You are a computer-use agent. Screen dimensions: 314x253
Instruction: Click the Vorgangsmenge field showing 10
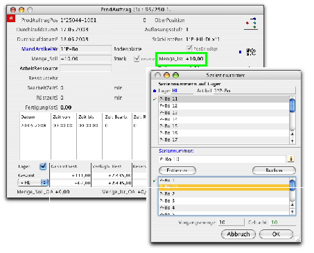pyautogui.click(x=231, y=223)
